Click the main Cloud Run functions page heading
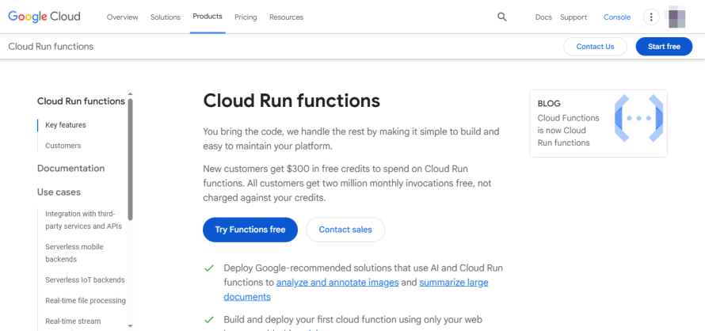 292,101
